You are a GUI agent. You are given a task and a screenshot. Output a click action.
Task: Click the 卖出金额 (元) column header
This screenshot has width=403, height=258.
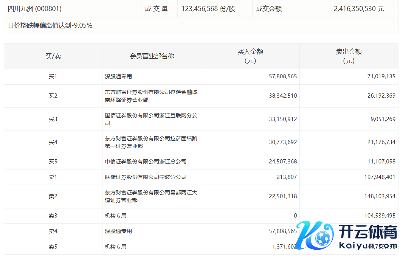pyautogui.click(x=349, y=56)
